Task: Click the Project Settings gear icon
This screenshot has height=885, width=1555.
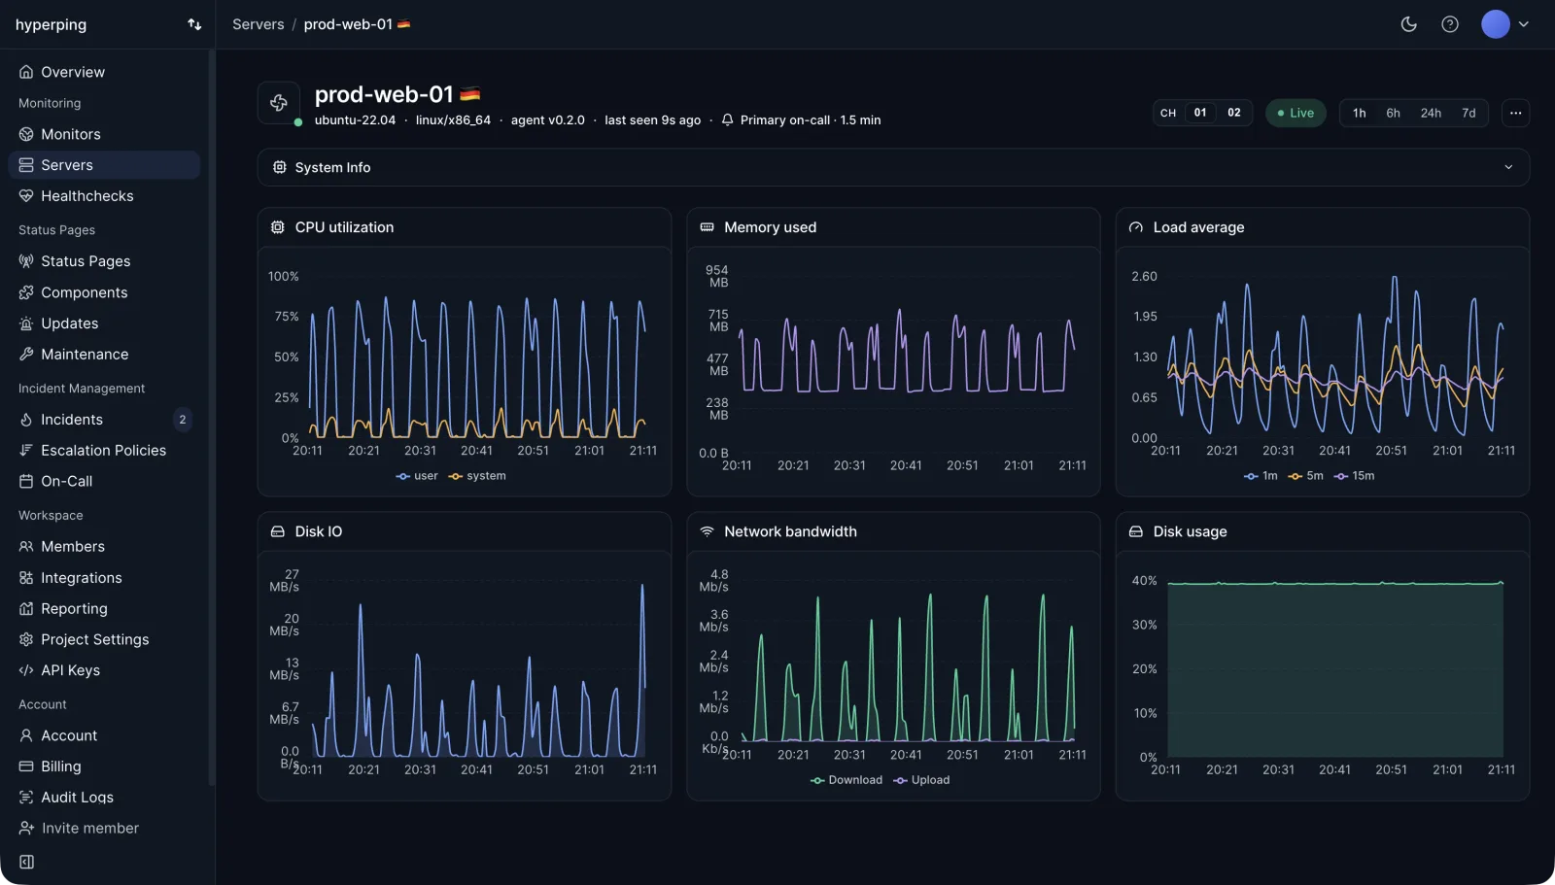Action: tap(26, 640)
